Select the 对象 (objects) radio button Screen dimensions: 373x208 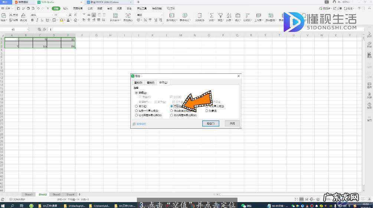point(207,110)
